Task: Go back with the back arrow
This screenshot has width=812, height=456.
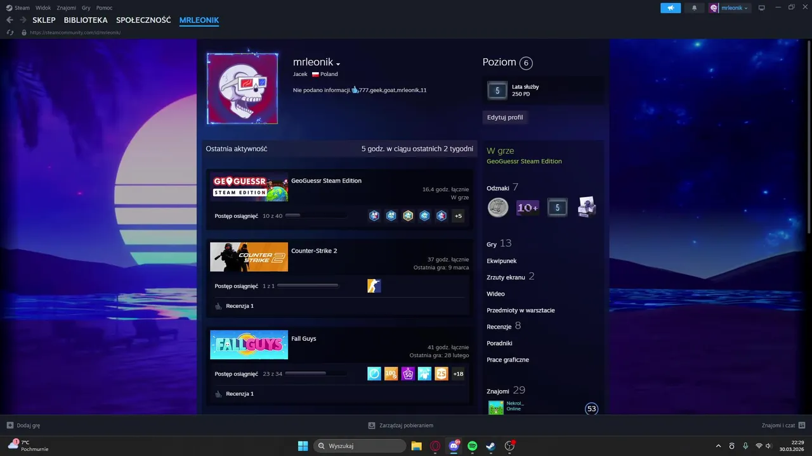Action: (x=10, y=20)
